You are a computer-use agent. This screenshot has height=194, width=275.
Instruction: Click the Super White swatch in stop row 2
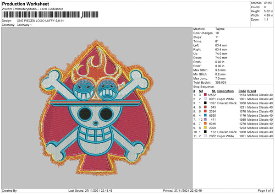click(x=205, y=99)
